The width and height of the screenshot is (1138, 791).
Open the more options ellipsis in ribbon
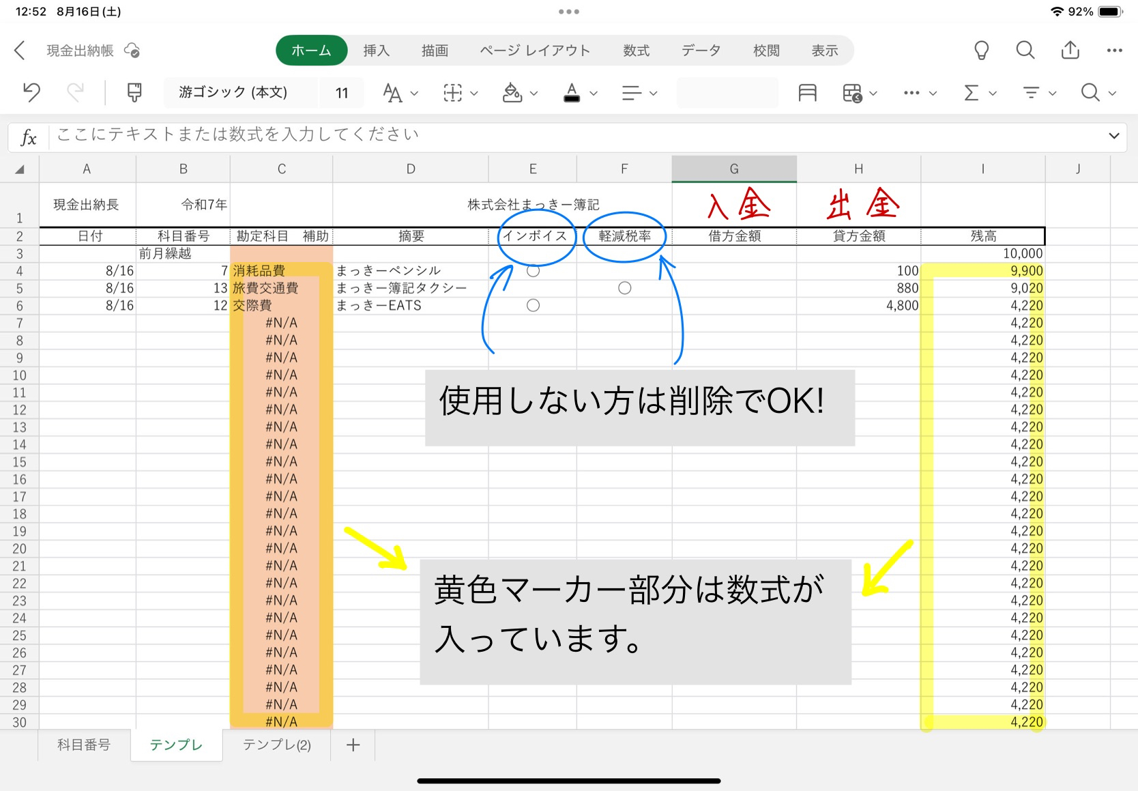(x=911, y=93)
